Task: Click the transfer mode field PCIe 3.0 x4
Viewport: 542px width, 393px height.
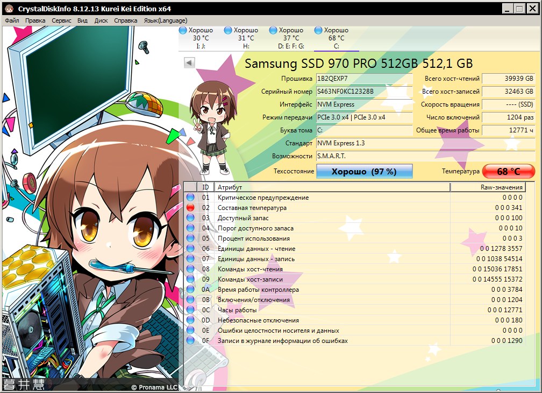Action: point(365,117)
